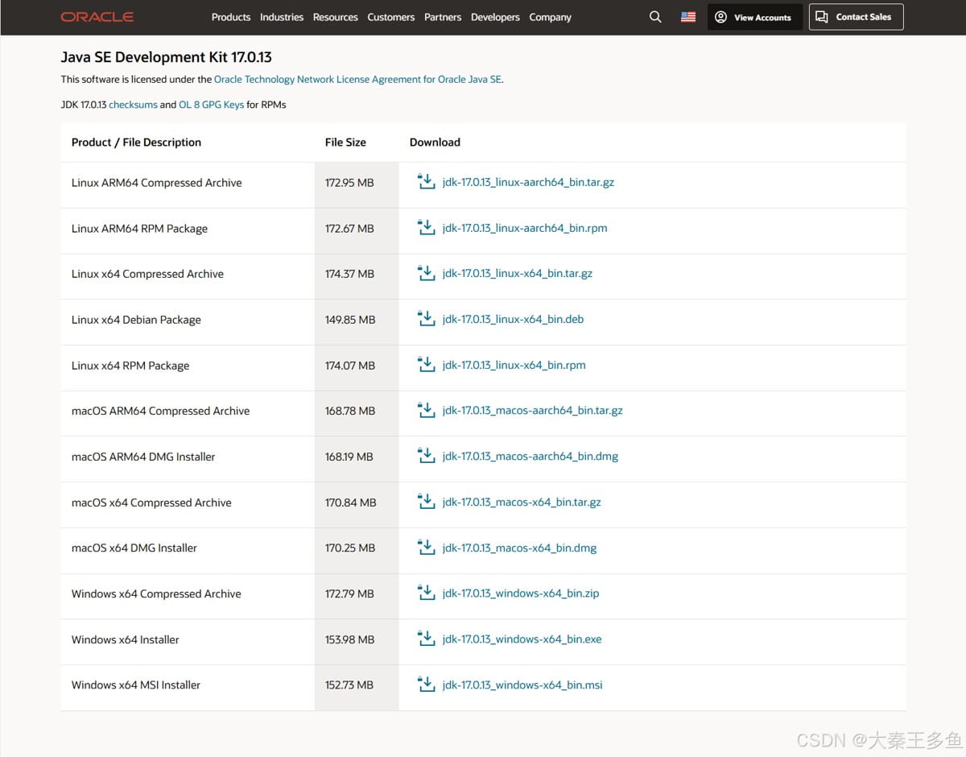Open the Products menu
This screenshot has width=966, height=757.
231,17
